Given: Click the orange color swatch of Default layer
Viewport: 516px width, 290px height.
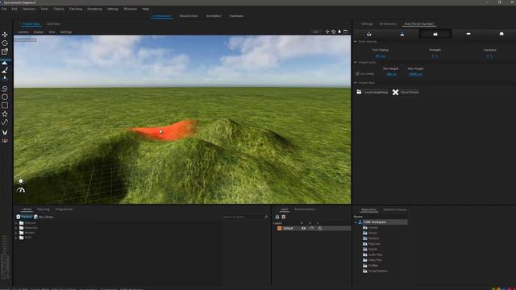Looking at the screenshot, I should [280, 228].
